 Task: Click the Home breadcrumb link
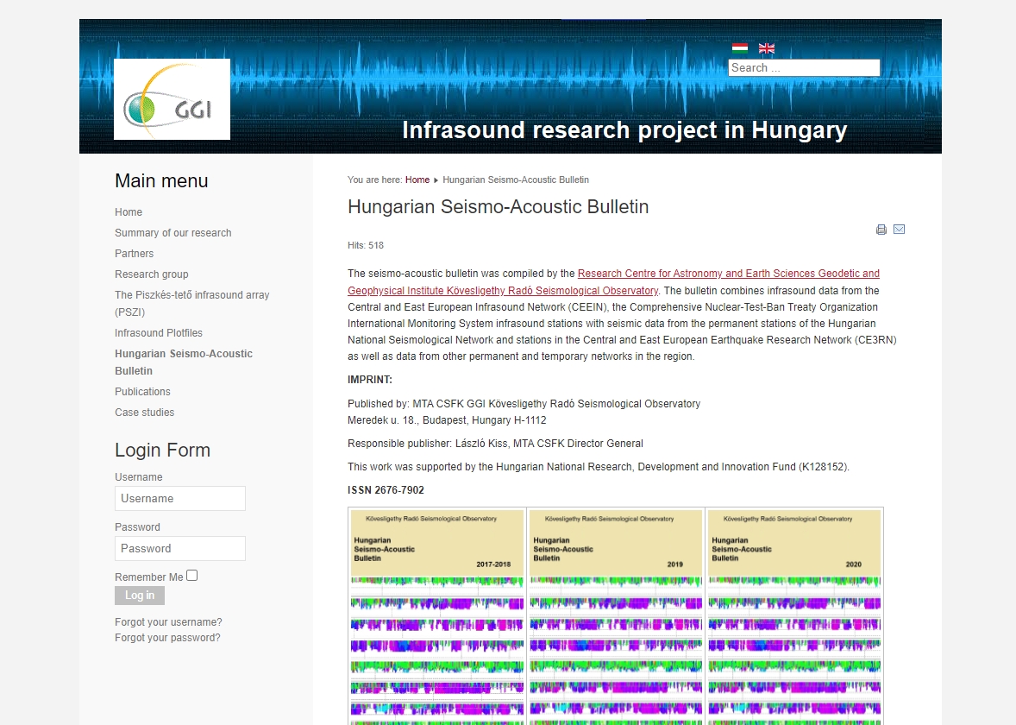(417, 180)
